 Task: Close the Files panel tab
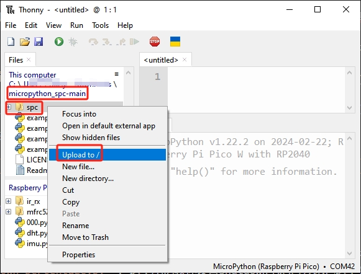[x=29, y=60]
